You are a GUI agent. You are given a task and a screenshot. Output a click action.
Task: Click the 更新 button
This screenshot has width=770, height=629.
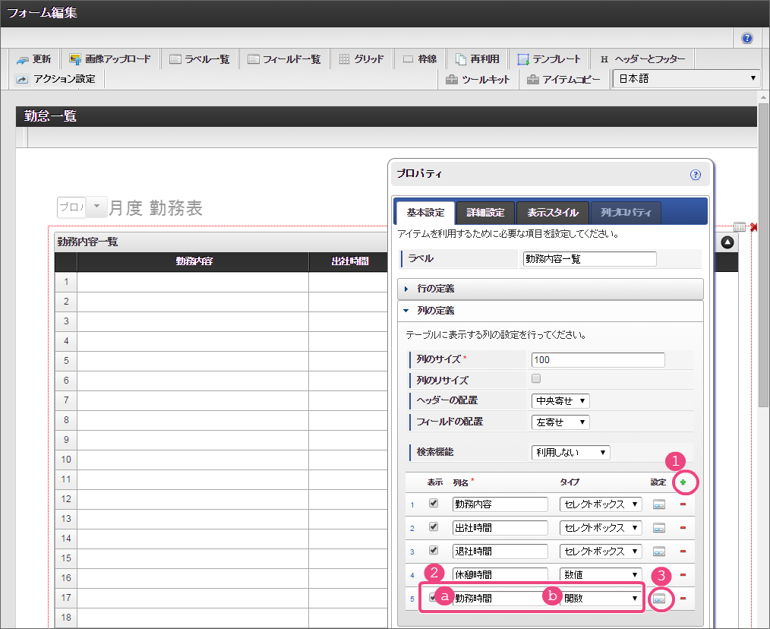coord(34,59)
